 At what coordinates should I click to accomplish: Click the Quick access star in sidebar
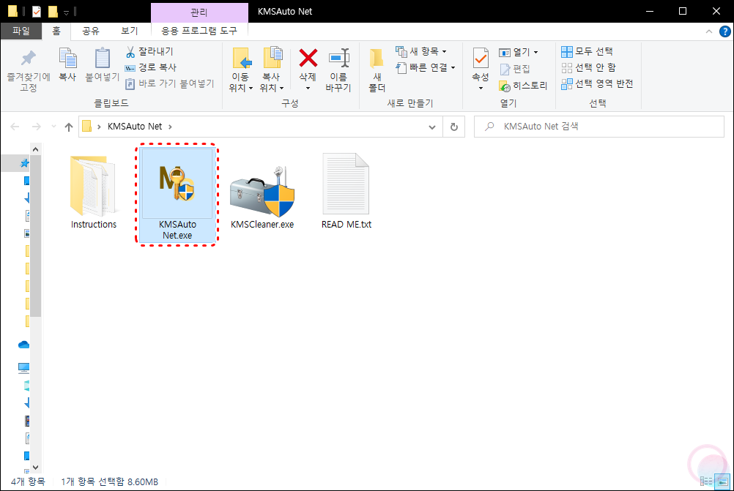[x=24, y=163]
